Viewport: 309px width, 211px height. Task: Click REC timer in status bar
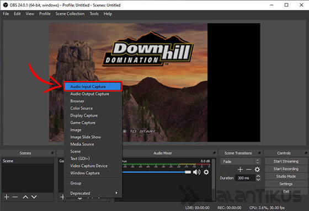click(x=229, y=208)
